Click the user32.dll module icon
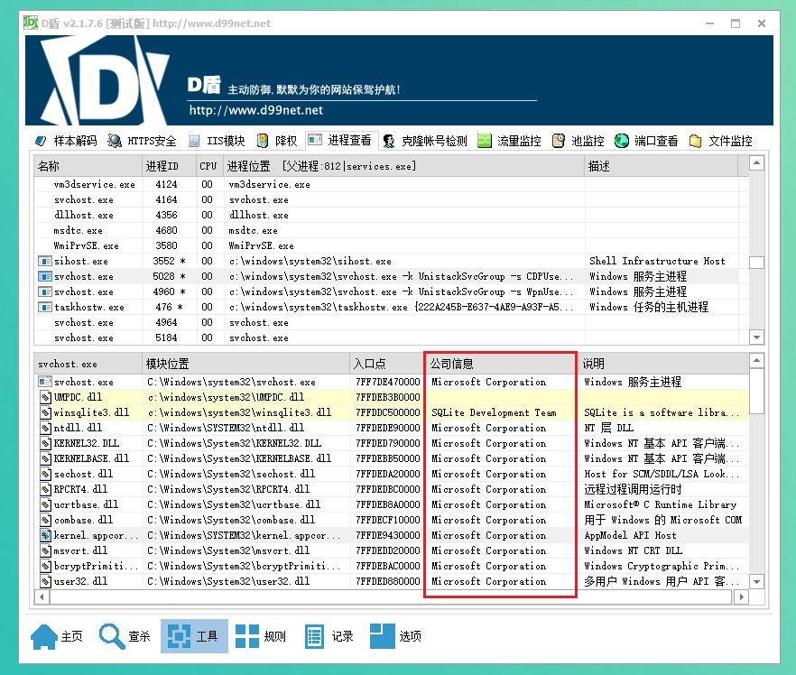 [x=46, y=581]
